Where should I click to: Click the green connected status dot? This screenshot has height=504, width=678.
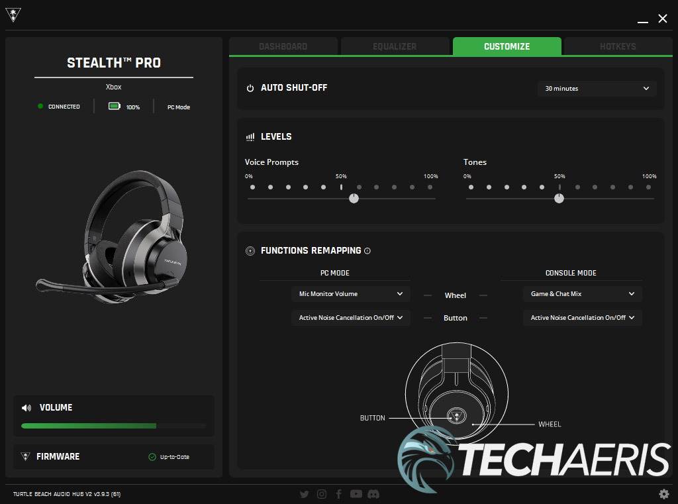[x=40, y=106]
